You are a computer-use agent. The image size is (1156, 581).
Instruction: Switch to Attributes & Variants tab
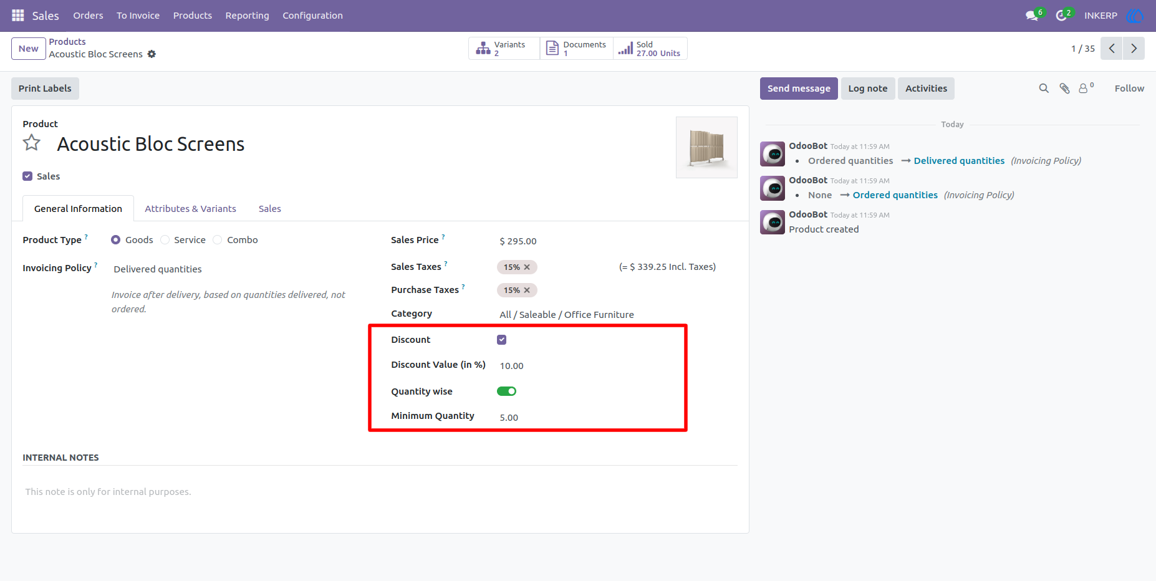tap(190, 209)
